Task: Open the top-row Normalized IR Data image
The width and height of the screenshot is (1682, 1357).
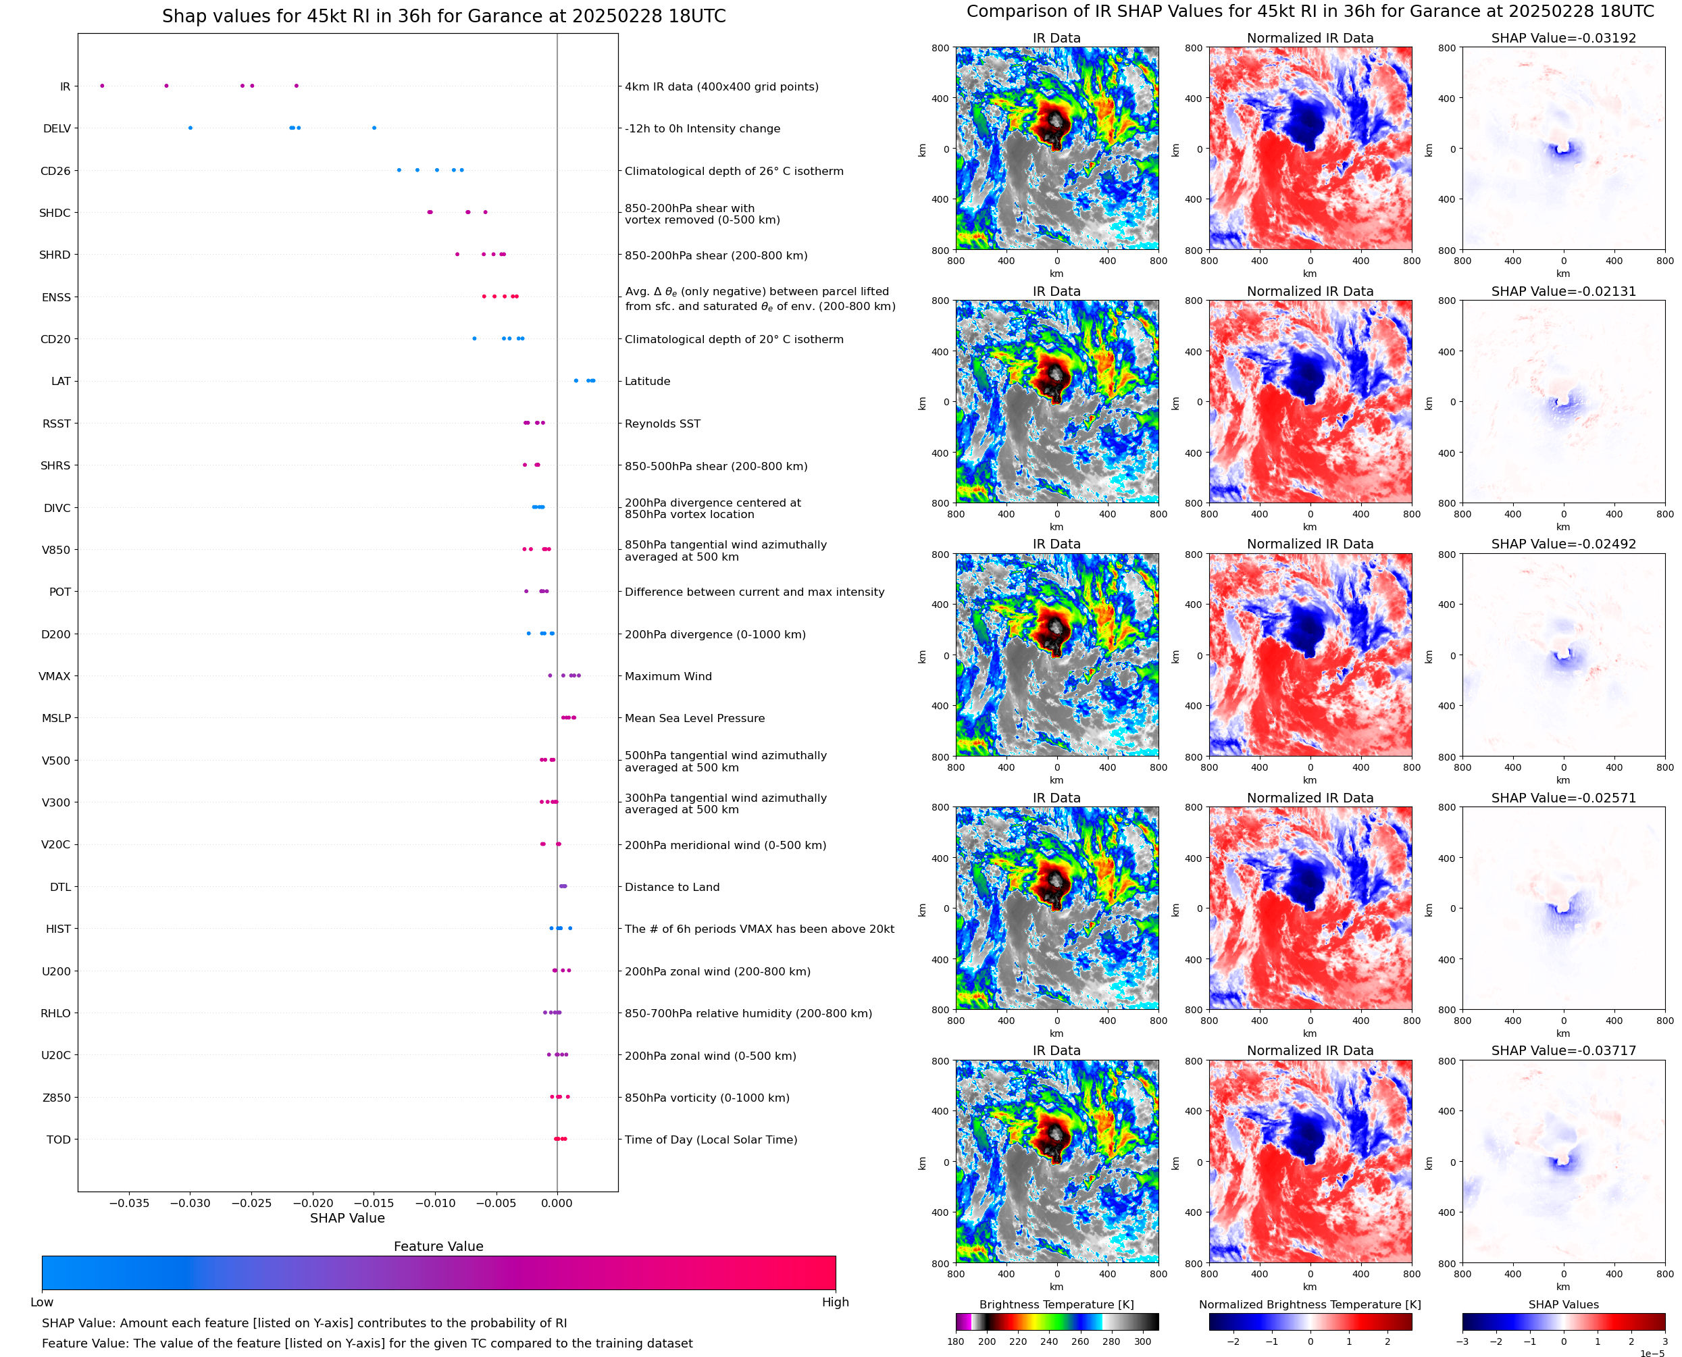Action: point(1310,149)
